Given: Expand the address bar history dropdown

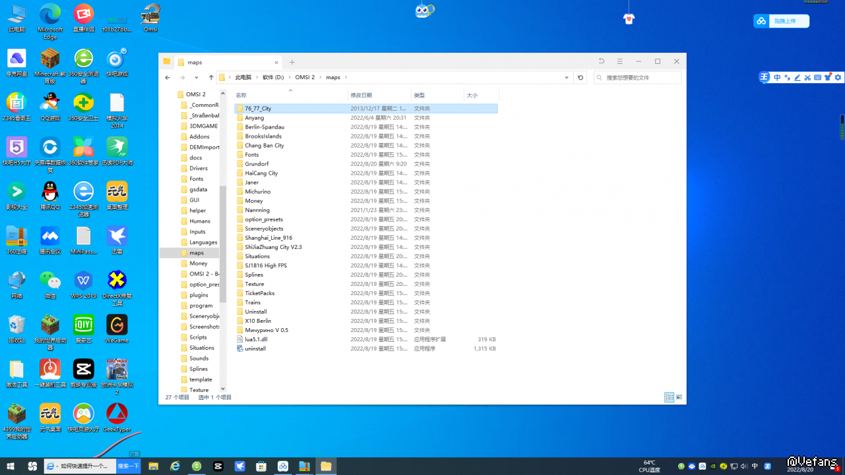Looking at the screenshot, I should click(567, 78).
